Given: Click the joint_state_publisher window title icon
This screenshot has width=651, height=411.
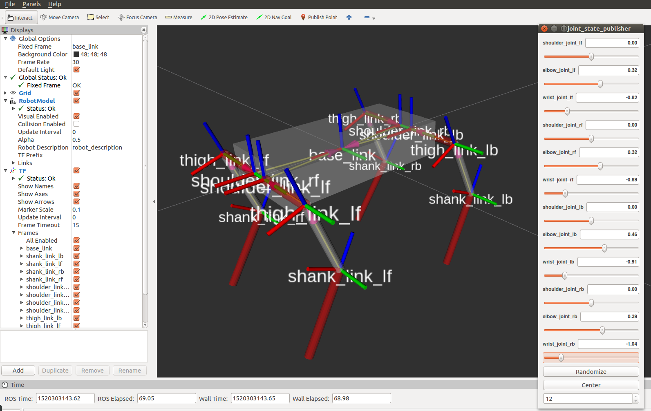Looking at the screenshot, I should [564, 28].
